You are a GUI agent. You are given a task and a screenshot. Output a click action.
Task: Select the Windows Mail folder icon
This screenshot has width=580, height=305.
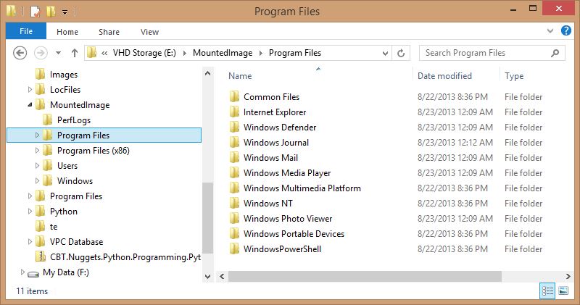[x=234, y=157]
